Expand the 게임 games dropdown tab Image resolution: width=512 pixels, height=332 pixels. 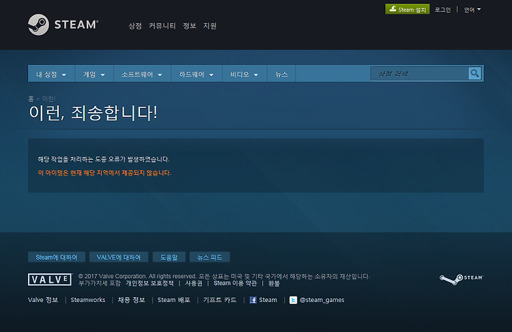[94, 74]
